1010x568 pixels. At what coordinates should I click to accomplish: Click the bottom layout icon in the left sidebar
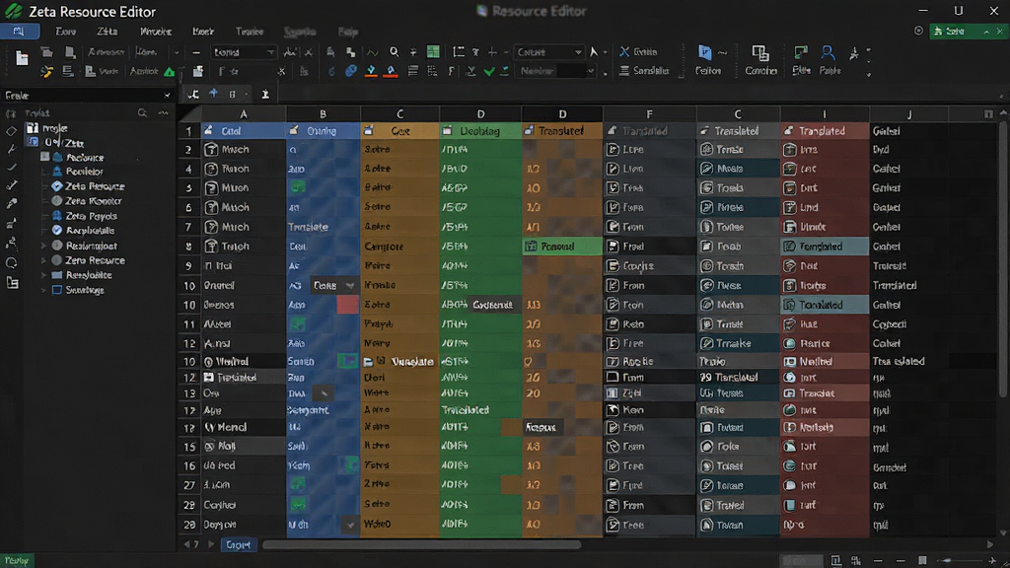(12, 283)
